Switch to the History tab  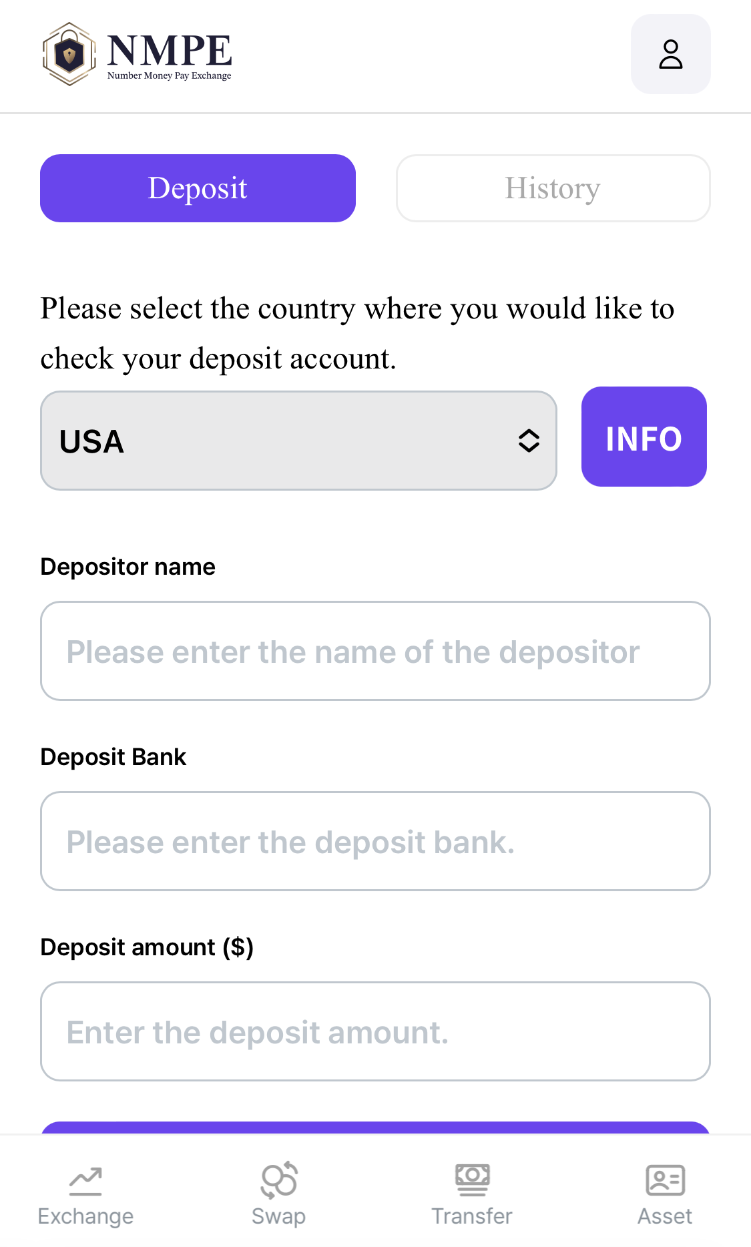pos(553,188)
